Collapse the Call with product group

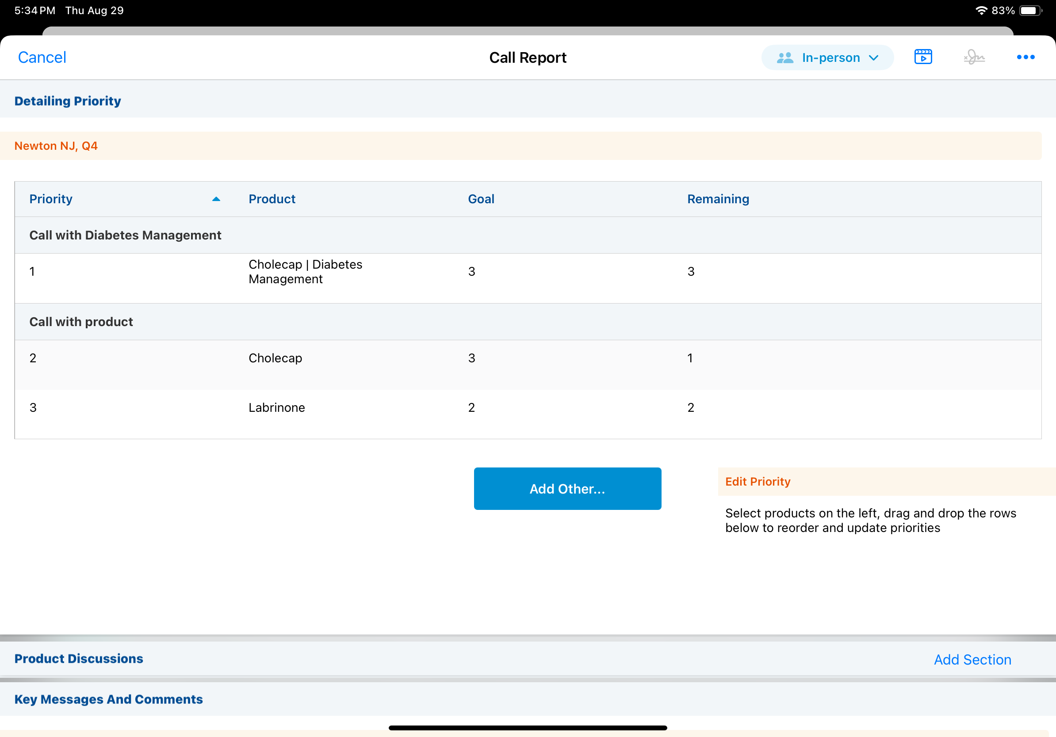click(81, 322)
